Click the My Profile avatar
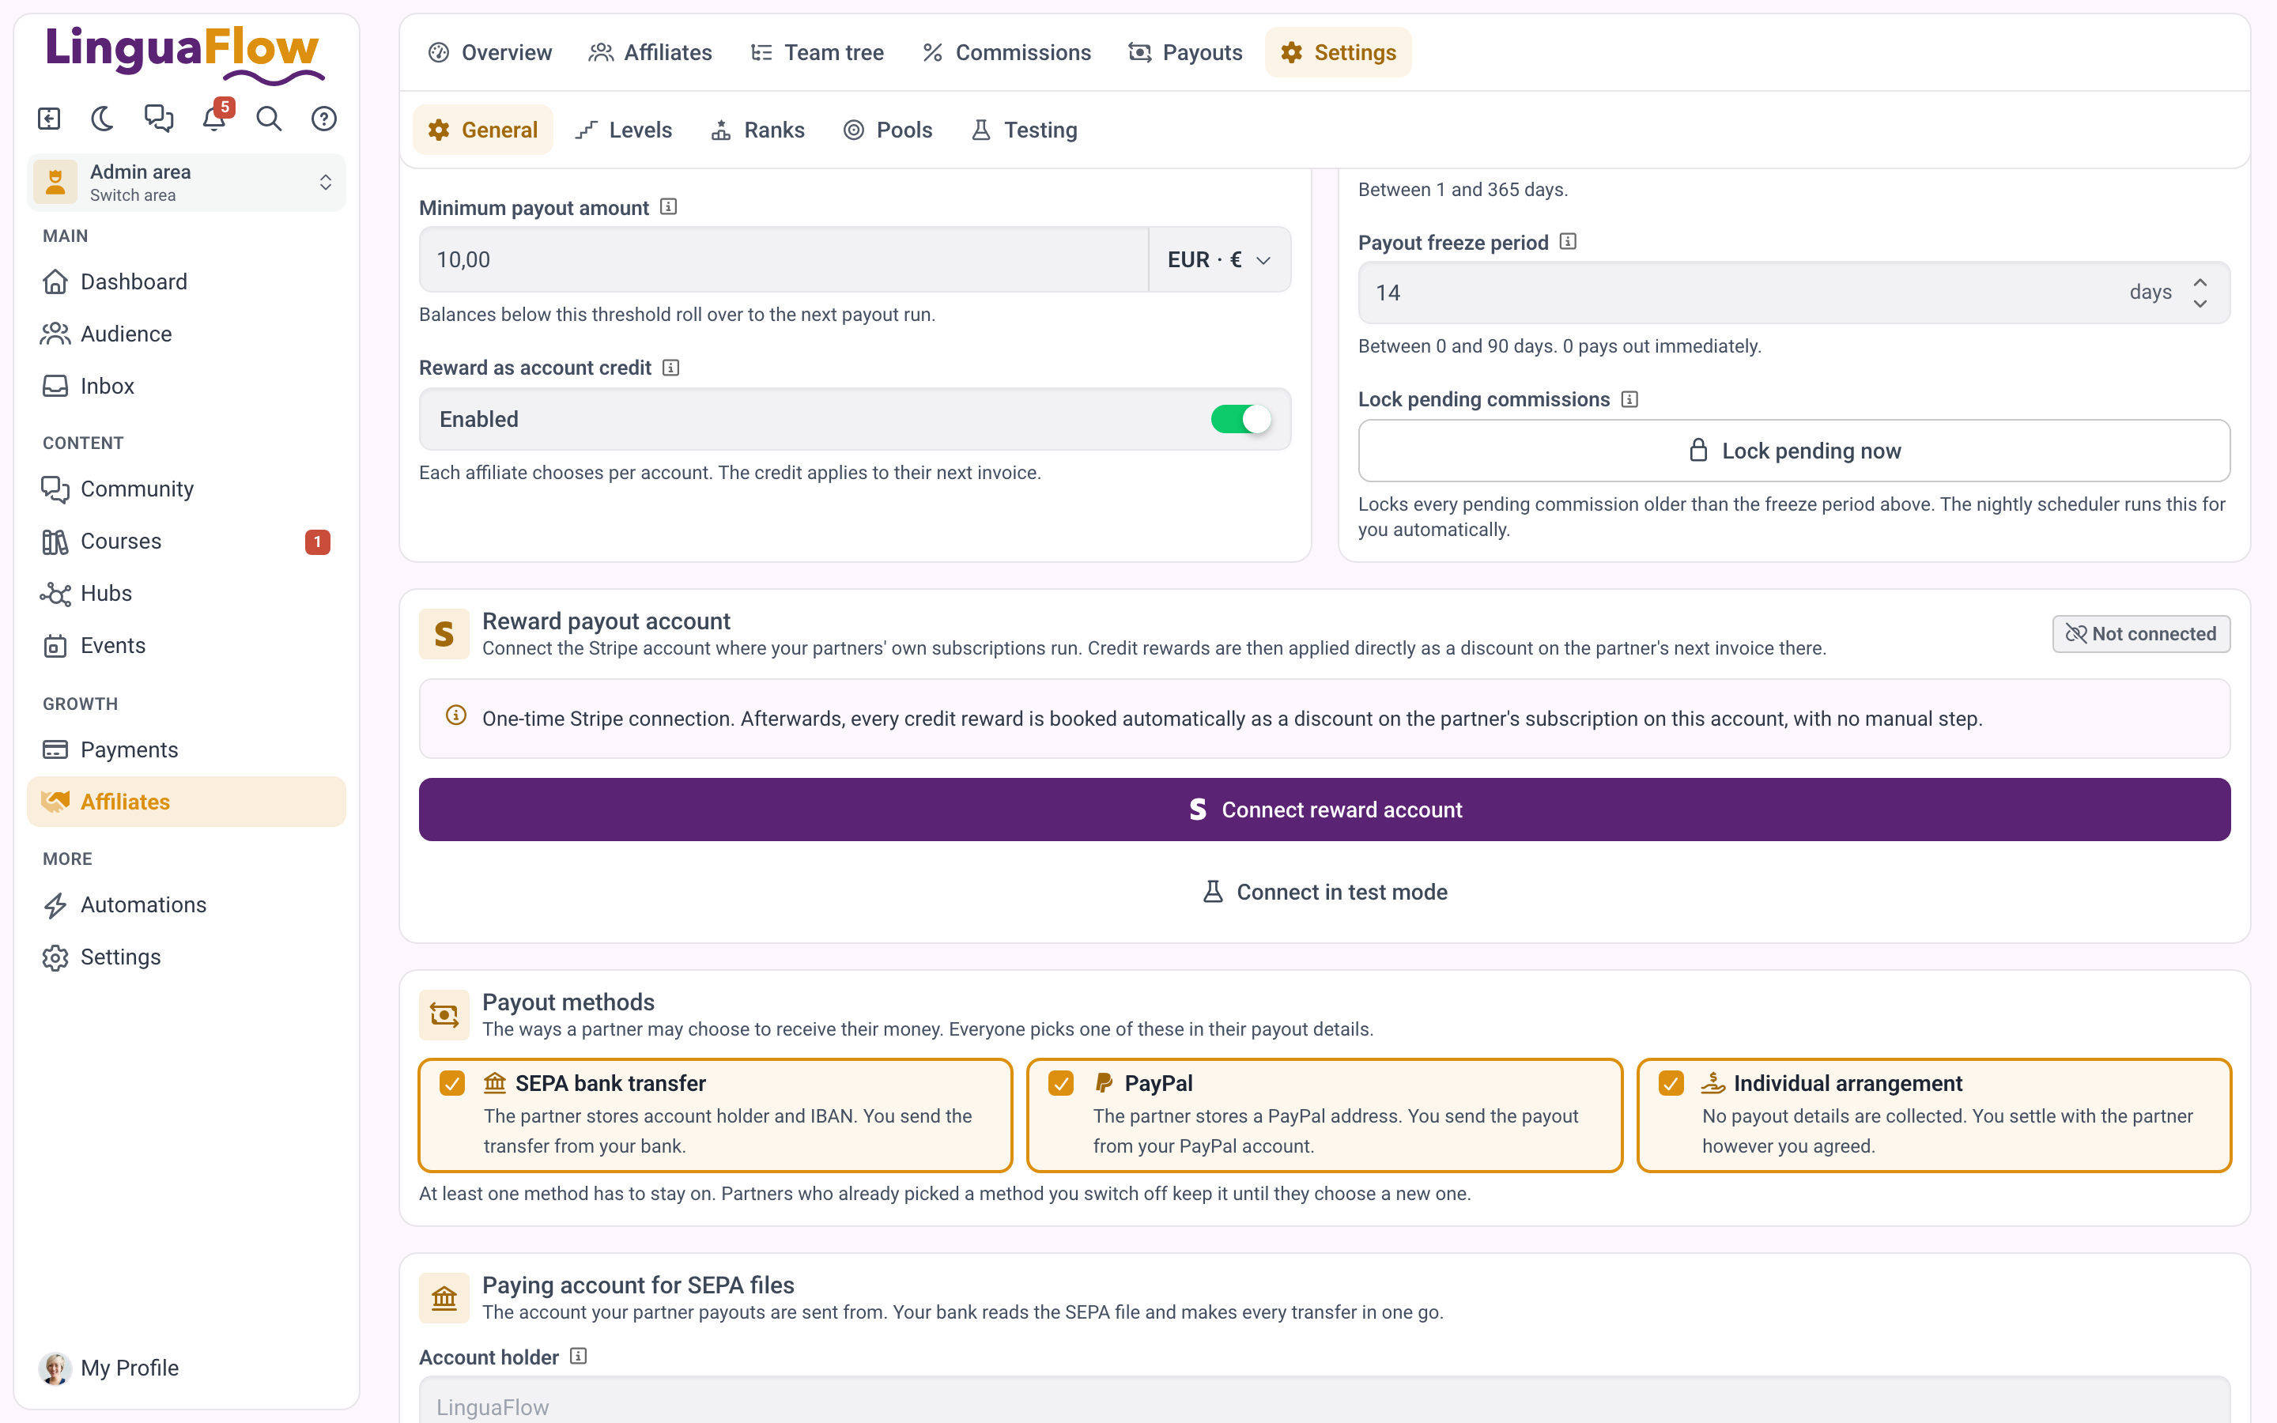The image size is (2277, 1423). click(x=55, y=1368)
